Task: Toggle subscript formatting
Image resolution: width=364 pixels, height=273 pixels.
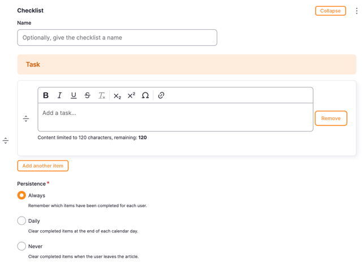Action: click(x=117, y=95)
